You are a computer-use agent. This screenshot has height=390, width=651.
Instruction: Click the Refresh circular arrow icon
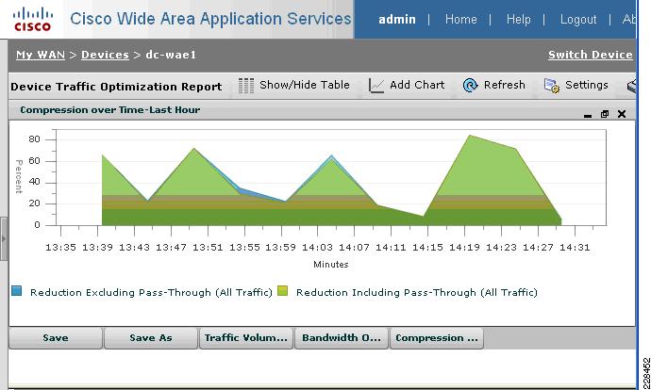pyautogui.click(x=471, y=86)
